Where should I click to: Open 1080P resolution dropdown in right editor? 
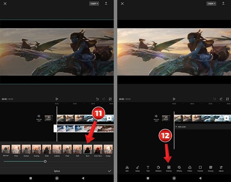[211, 4]
